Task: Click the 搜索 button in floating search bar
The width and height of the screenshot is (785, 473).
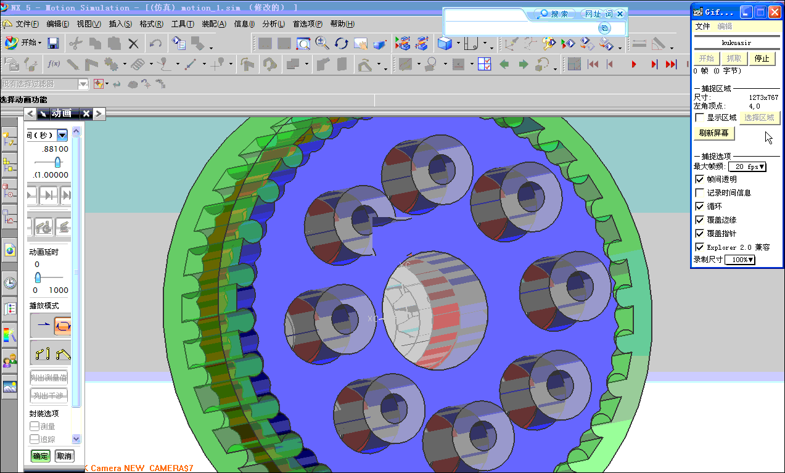Action: coord(555,14)
